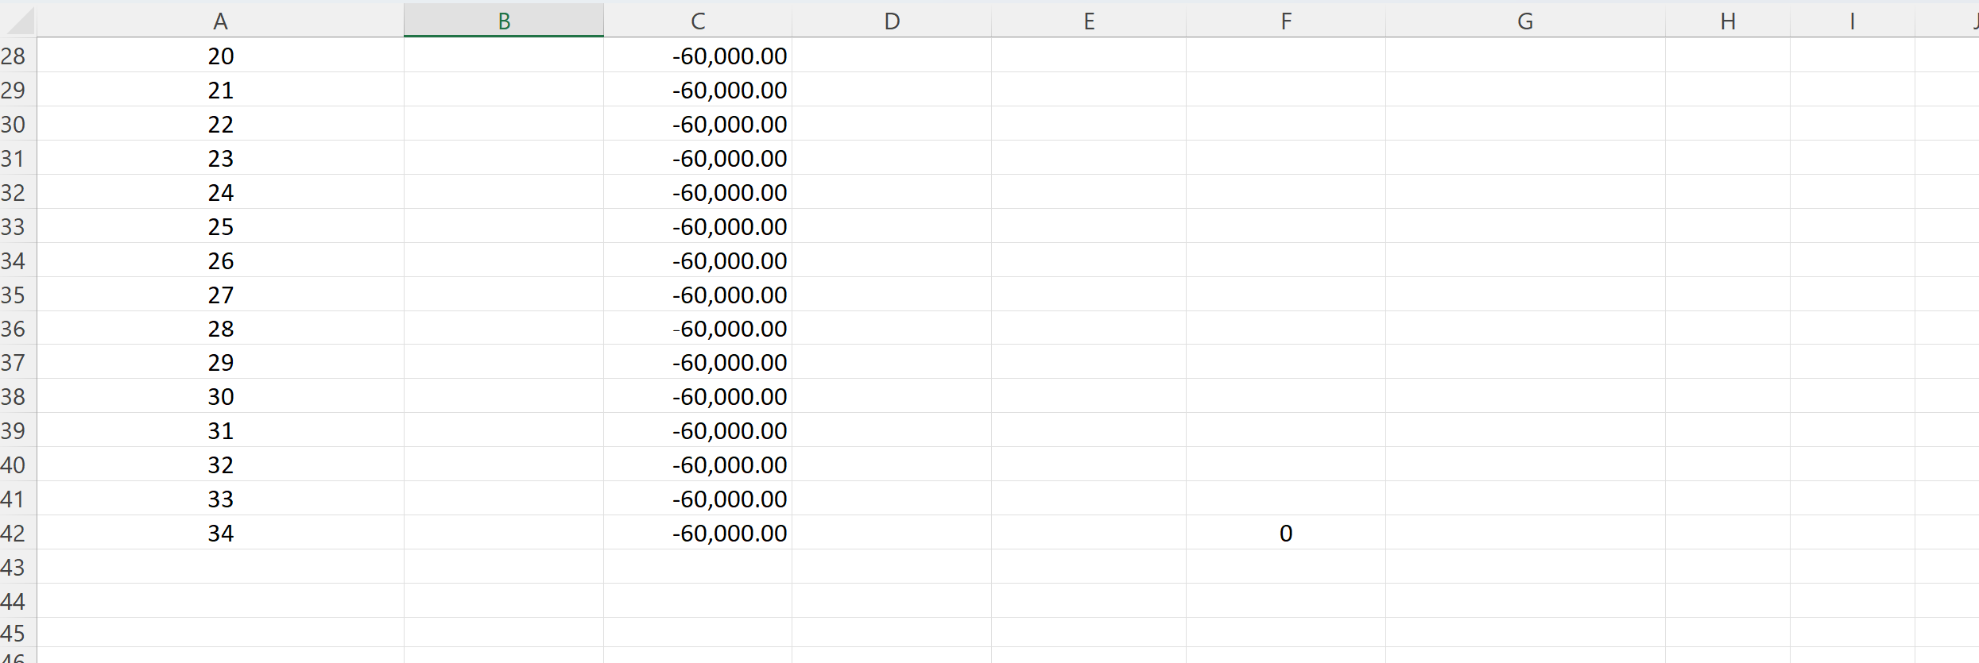This screenshot has width=1979, height=663.
Task: Click cell A36 with value 28
Action: 220,328
